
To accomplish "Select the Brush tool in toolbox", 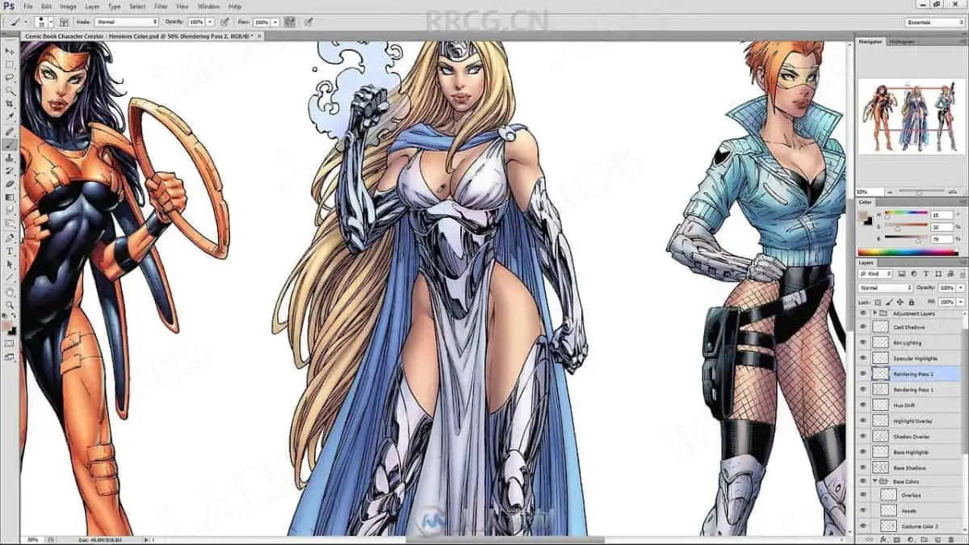I will 10,145.
